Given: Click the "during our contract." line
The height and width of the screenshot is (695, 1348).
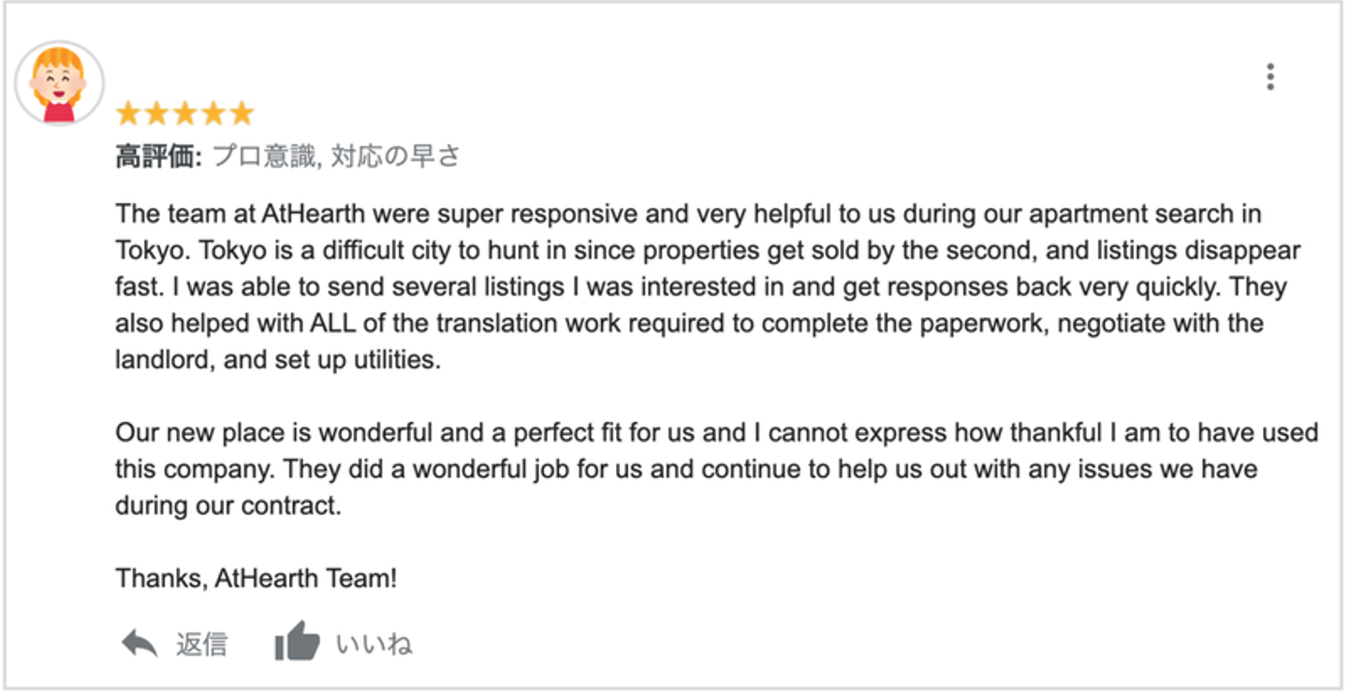Looking at the screenshot, I should [x=228, y=505].
